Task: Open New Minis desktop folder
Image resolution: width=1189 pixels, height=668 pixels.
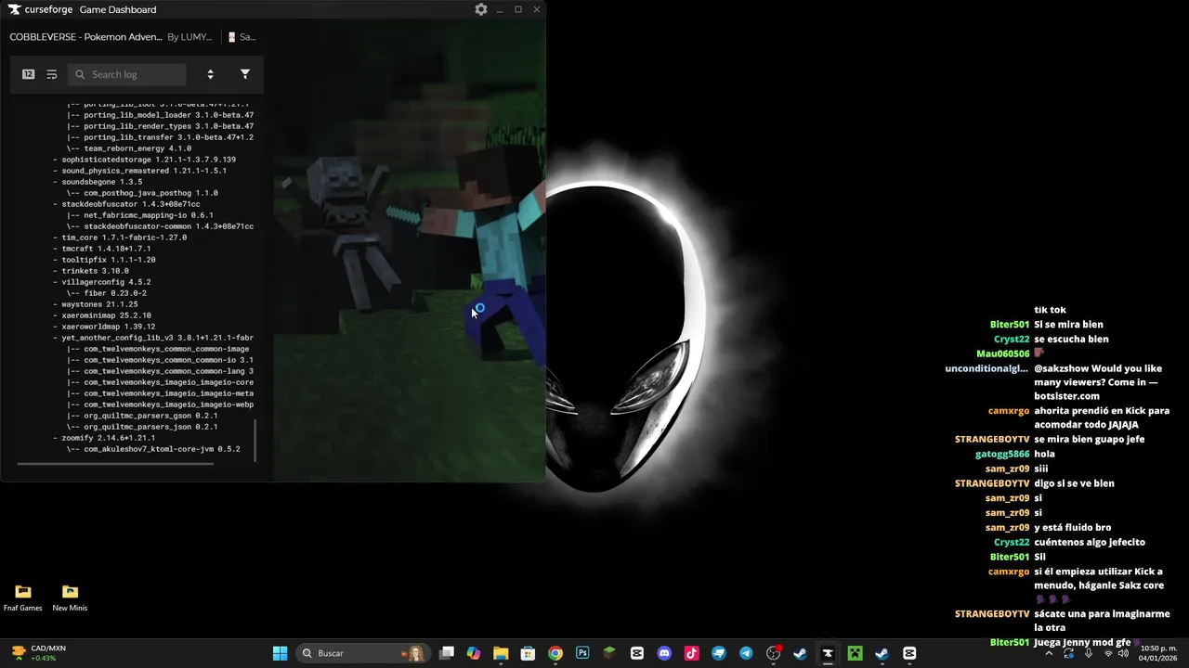Action: (70, 597)
